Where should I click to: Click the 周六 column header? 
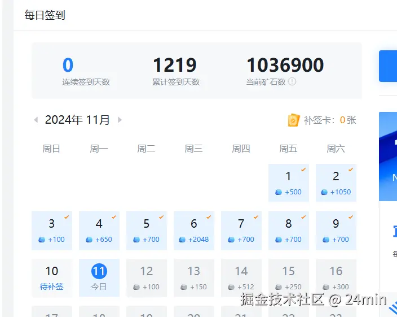tap(336, 149)
